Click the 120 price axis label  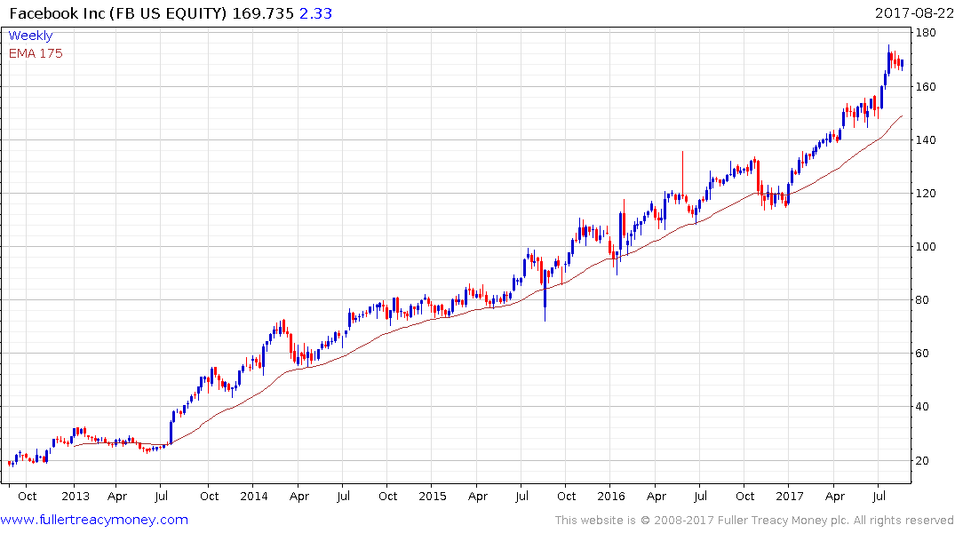point(926,194)
